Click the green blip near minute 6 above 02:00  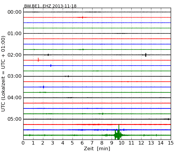83,49
